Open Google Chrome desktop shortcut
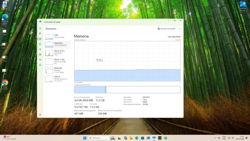Image resolution: width=250 pixels, height=141 pixels. tap(5, 84)
